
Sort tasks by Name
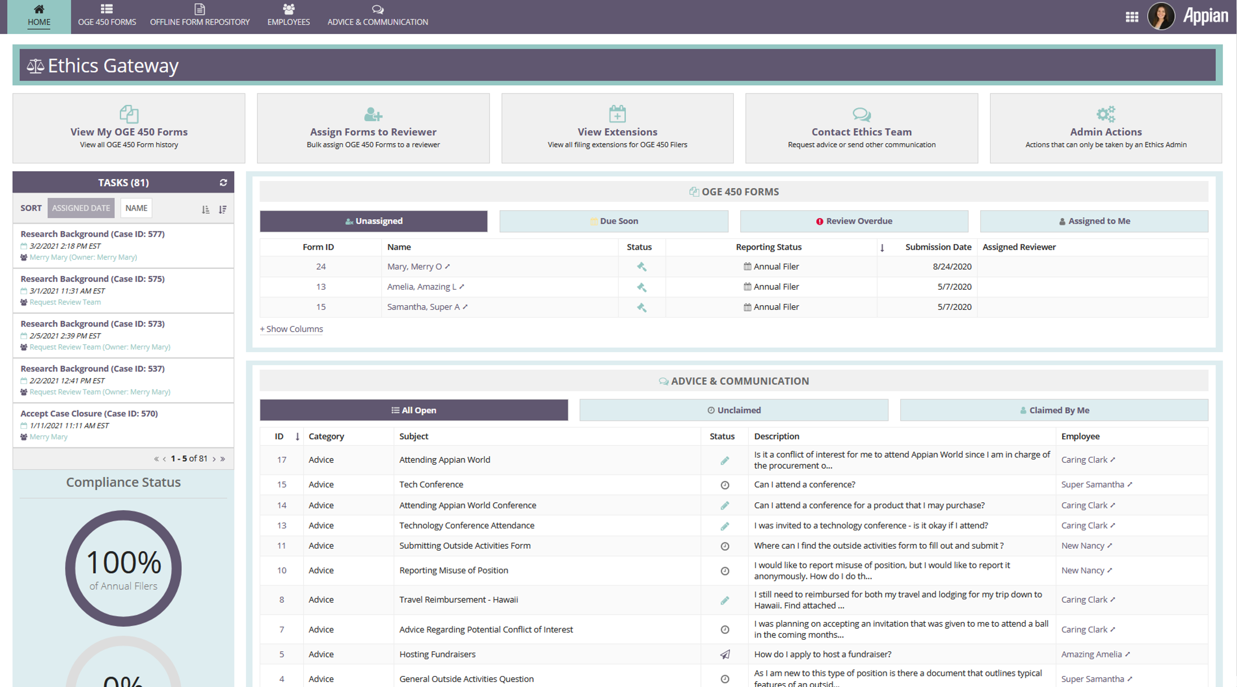pyautogui.click(x=136, y=208)
